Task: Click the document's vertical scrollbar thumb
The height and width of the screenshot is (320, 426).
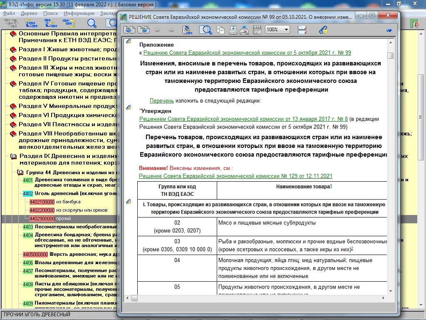Action: click(390, 55)
